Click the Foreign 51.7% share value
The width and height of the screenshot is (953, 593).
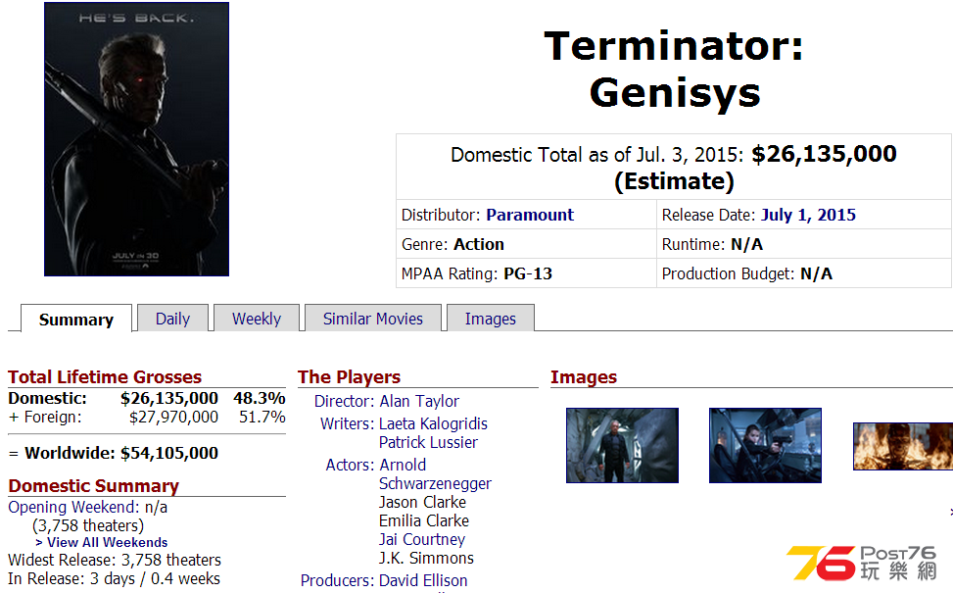[x=262, y=417]
